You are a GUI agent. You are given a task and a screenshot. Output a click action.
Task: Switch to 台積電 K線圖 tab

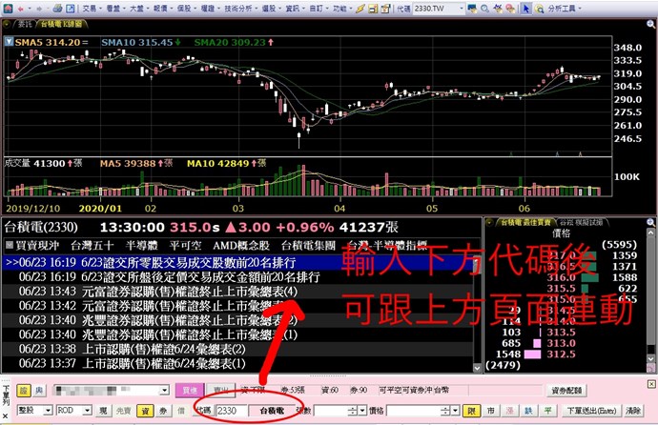tap(61, 25)
